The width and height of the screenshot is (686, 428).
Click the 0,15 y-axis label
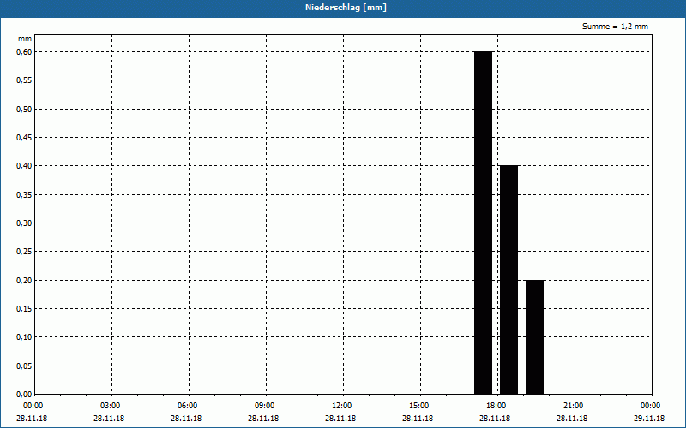(24, 309)
